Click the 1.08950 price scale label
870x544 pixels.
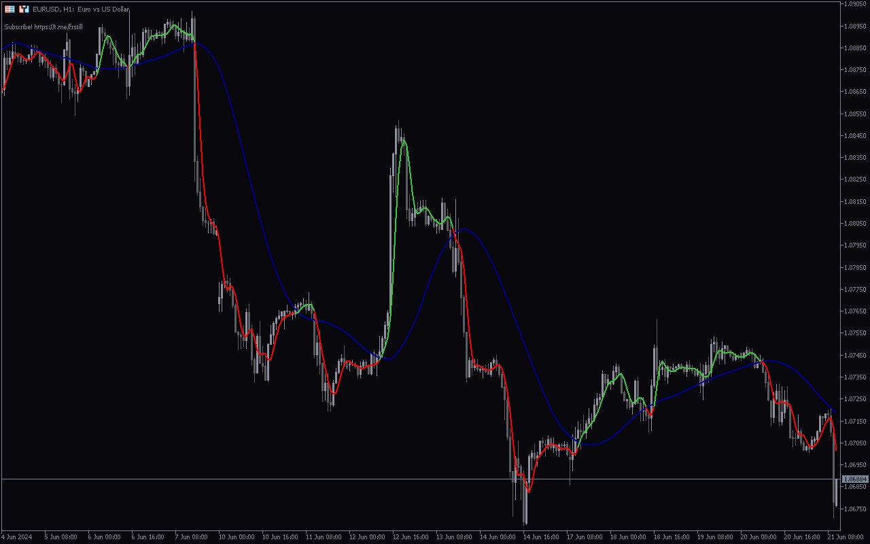(855, 26)
